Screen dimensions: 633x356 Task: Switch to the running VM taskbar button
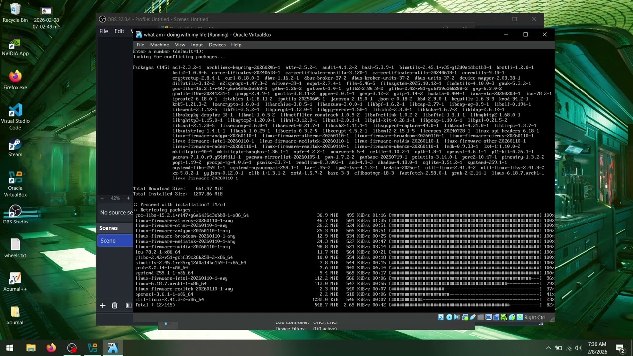coord(113,348)
